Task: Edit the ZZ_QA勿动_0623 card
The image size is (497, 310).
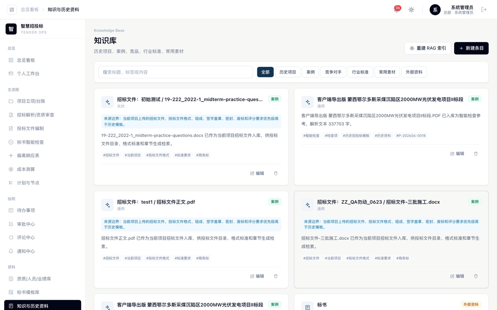Action: pyautogui.click(x=457, y=276)
